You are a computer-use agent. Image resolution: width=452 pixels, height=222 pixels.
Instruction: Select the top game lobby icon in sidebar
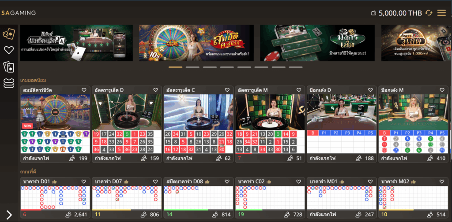9,33
